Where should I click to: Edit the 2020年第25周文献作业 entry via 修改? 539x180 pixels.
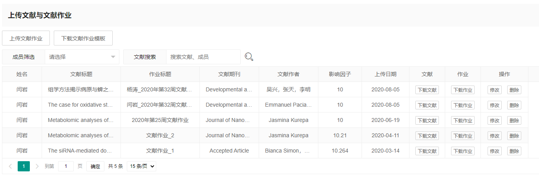pos(495,120)
